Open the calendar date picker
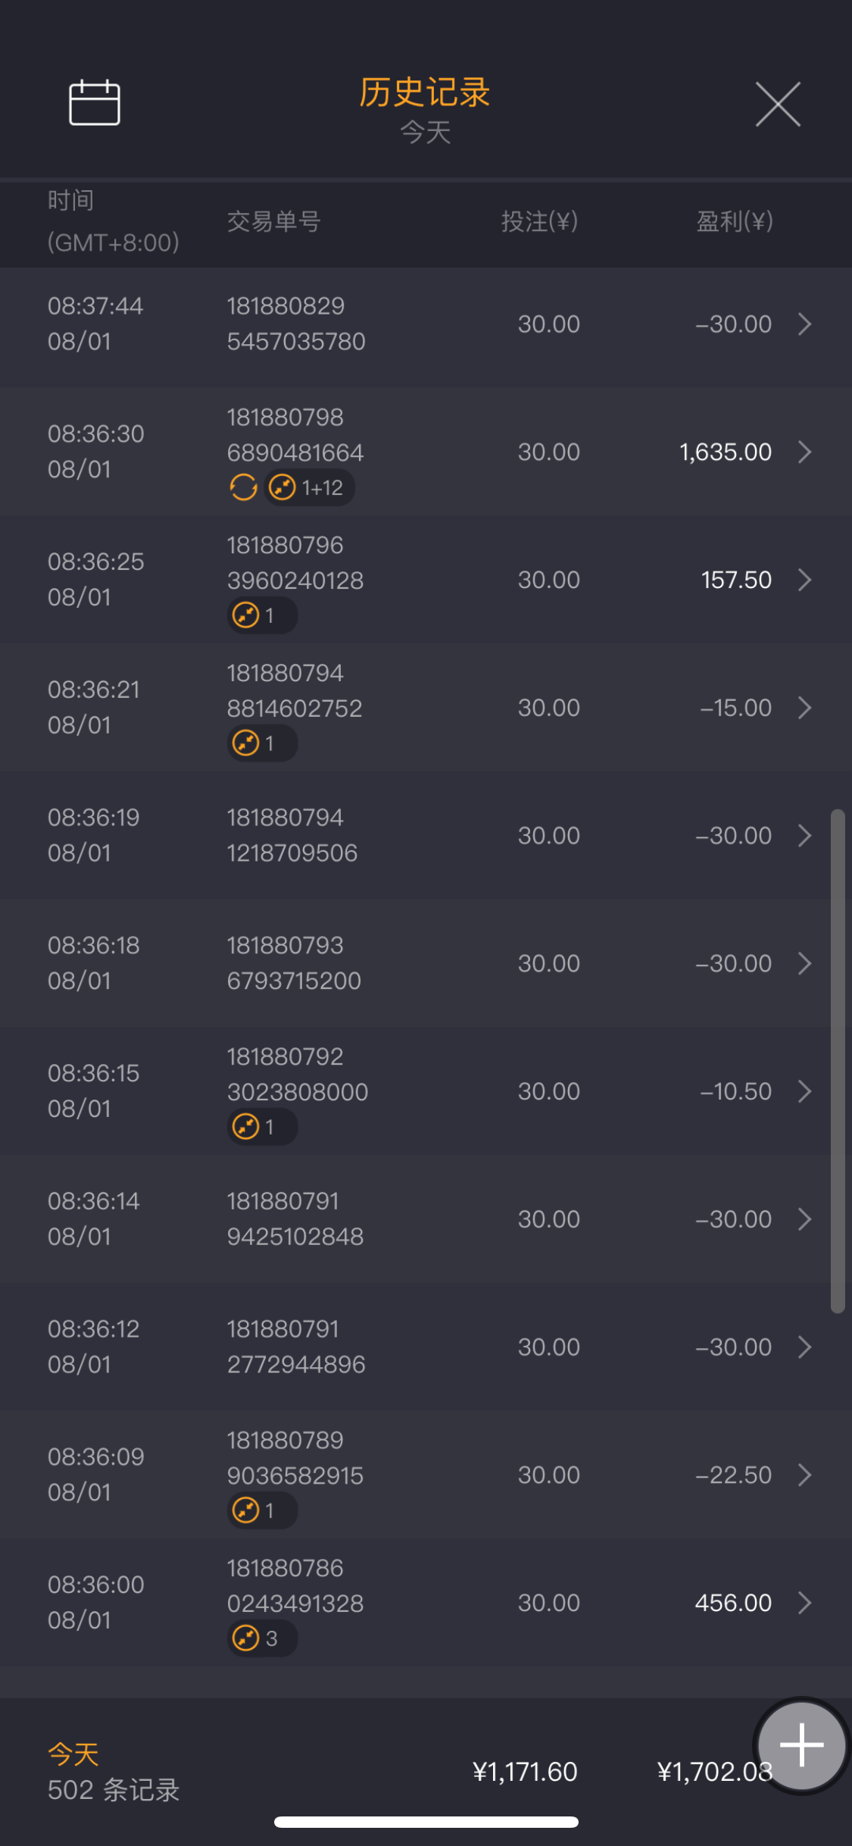Screen dimensions: 852x1846 tap(95, 103)
